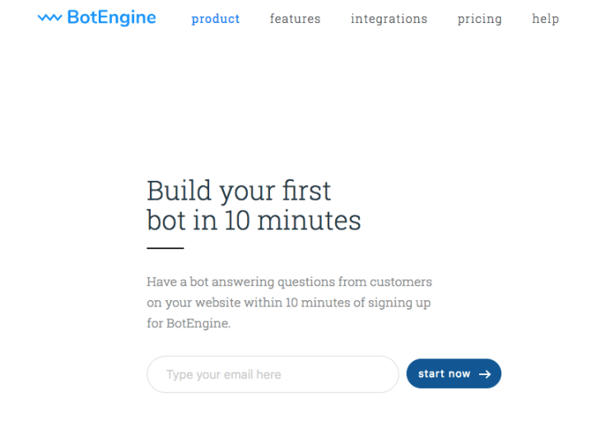Open the help section
606x421 pixels.
[545, 19]
